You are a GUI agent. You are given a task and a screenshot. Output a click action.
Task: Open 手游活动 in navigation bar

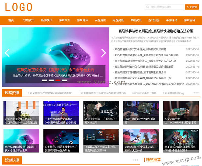pos(172,20)
